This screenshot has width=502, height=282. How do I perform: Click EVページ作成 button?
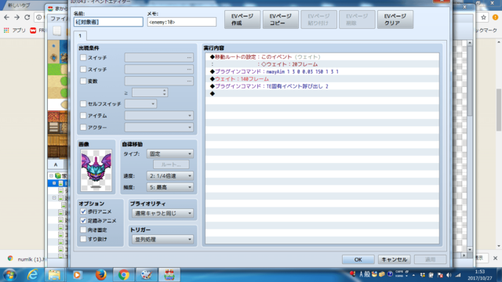(x=242, y=20)
